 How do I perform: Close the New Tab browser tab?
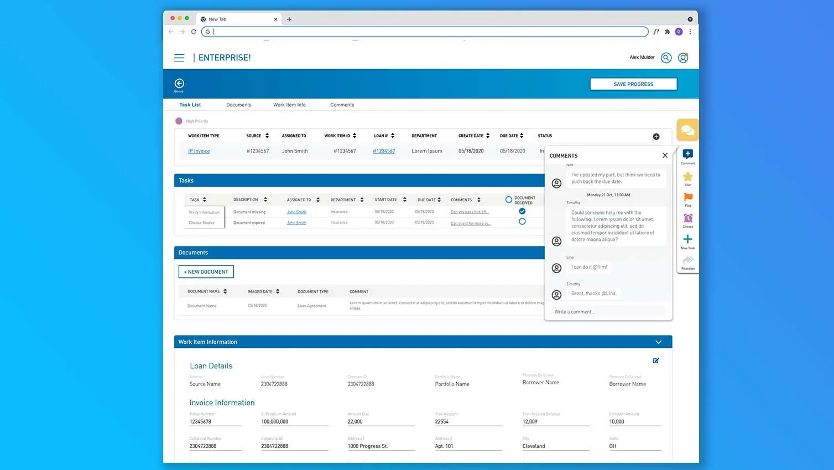[x=275, y=19]
